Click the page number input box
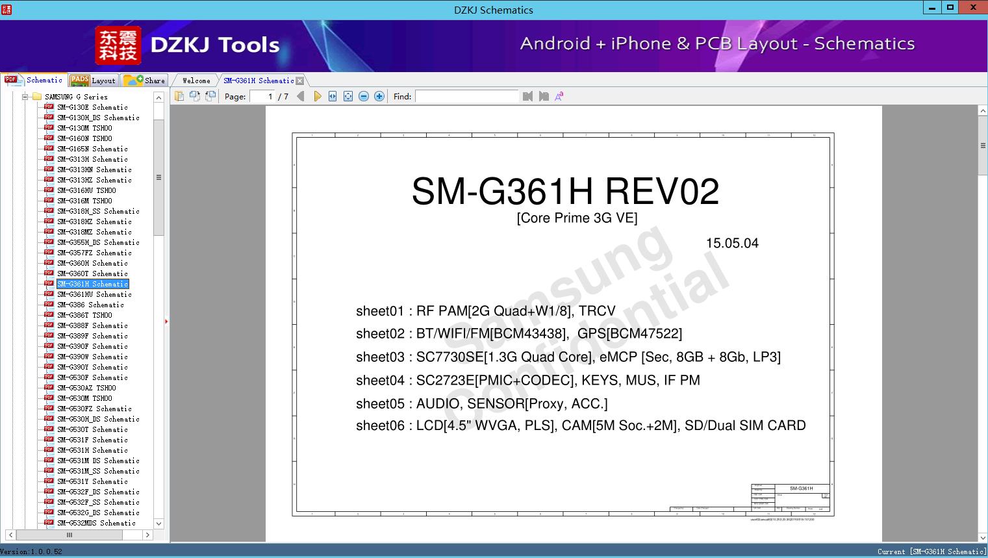This screenshot has width=988, height=558. (x=262, y=96)
